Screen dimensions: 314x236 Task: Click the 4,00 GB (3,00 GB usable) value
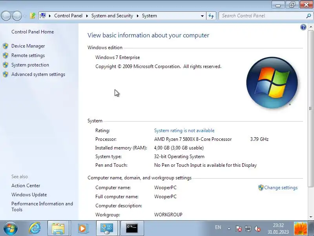179,148
